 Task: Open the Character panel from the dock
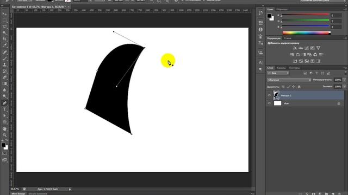260,63
